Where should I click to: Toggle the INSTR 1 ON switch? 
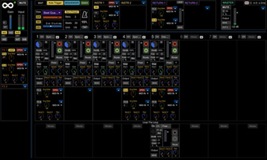96,7
